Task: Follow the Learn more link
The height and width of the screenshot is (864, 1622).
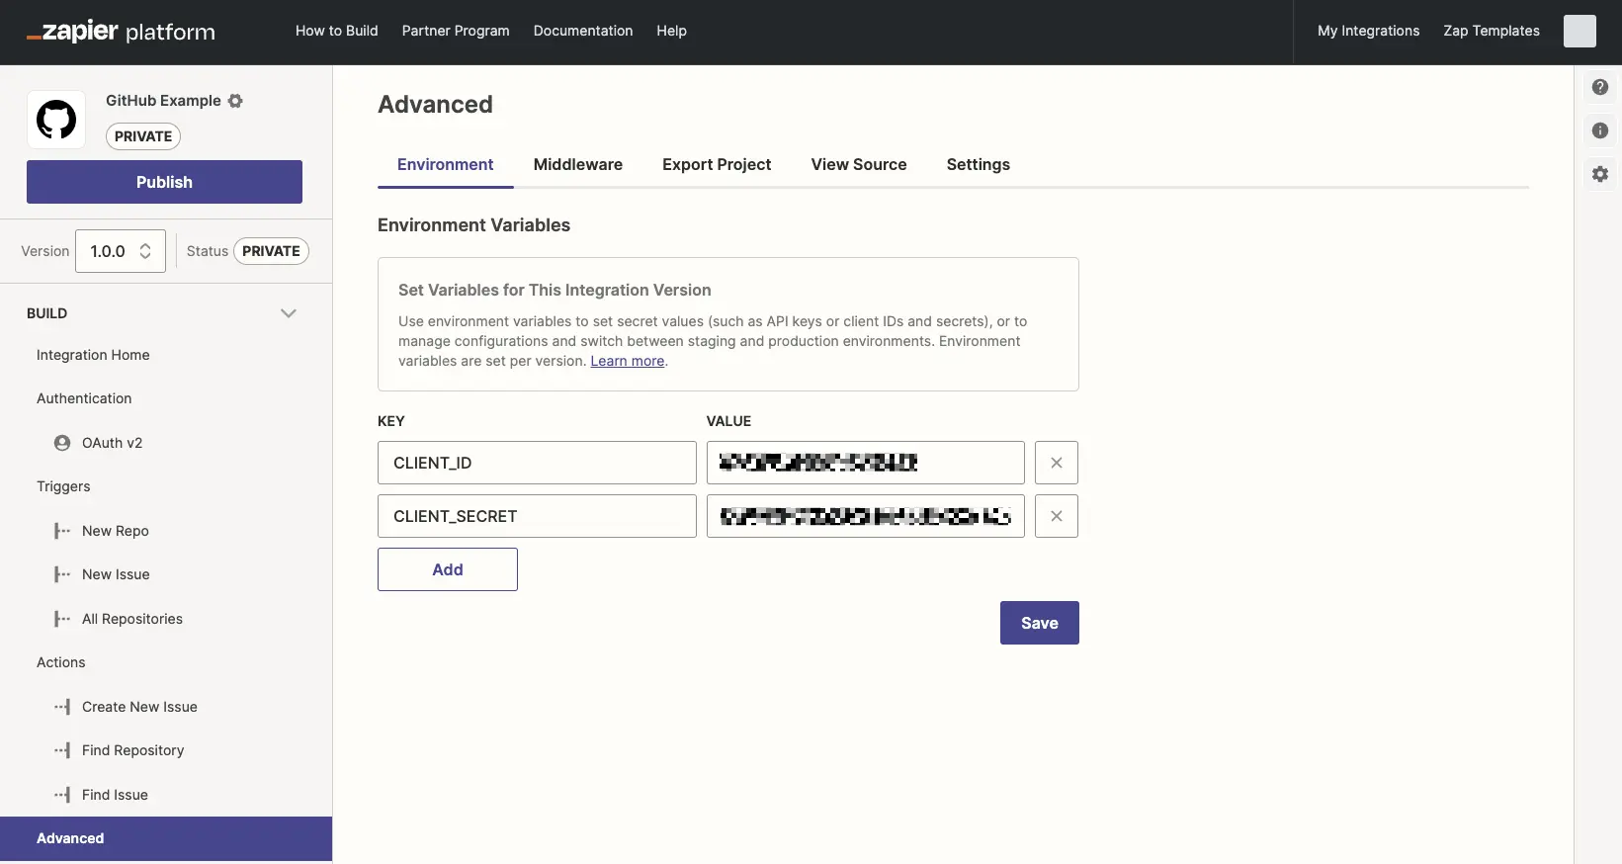Action: pos(628,361)
